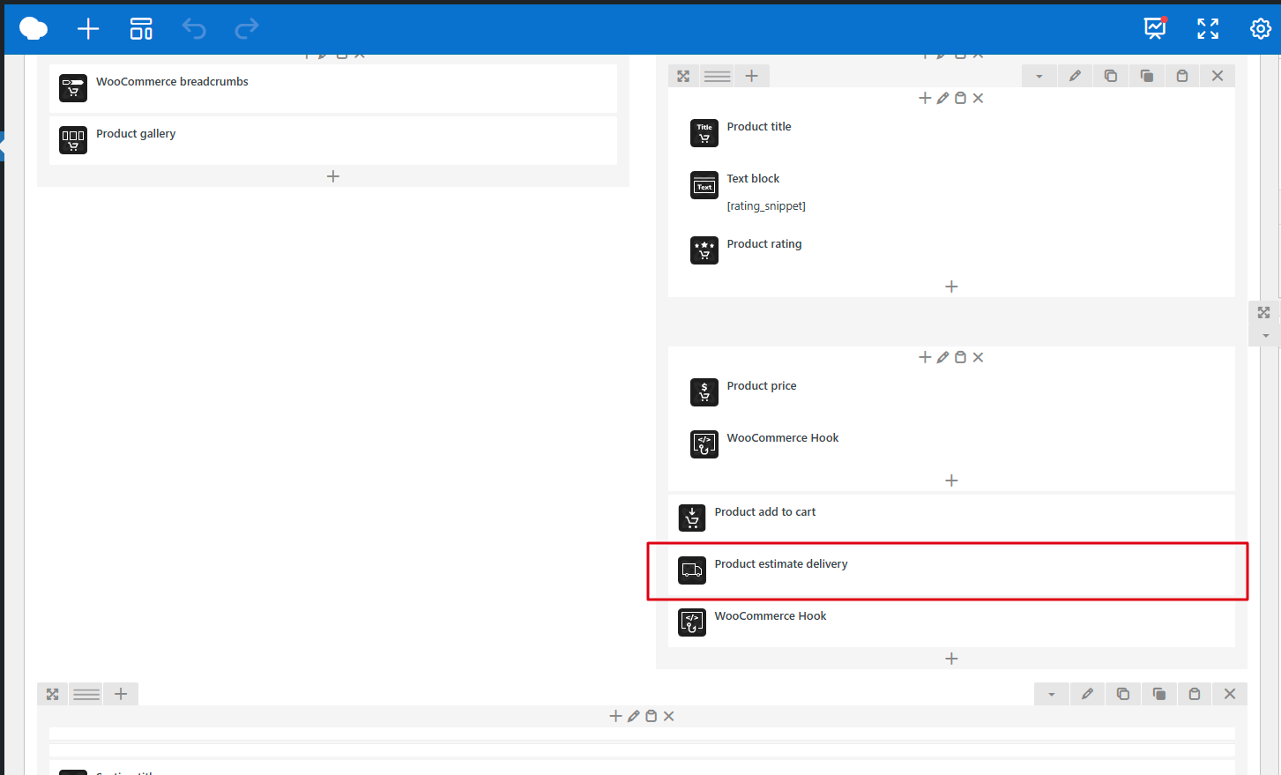This screenshot has width=1281, height=775.
Task: Prepend element to the Product price column
Action: (925, 357)
